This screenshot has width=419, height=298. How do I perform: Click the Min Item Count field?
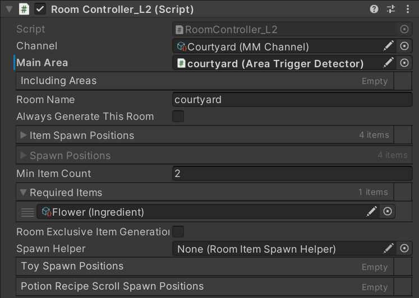(x=292, y=174)
